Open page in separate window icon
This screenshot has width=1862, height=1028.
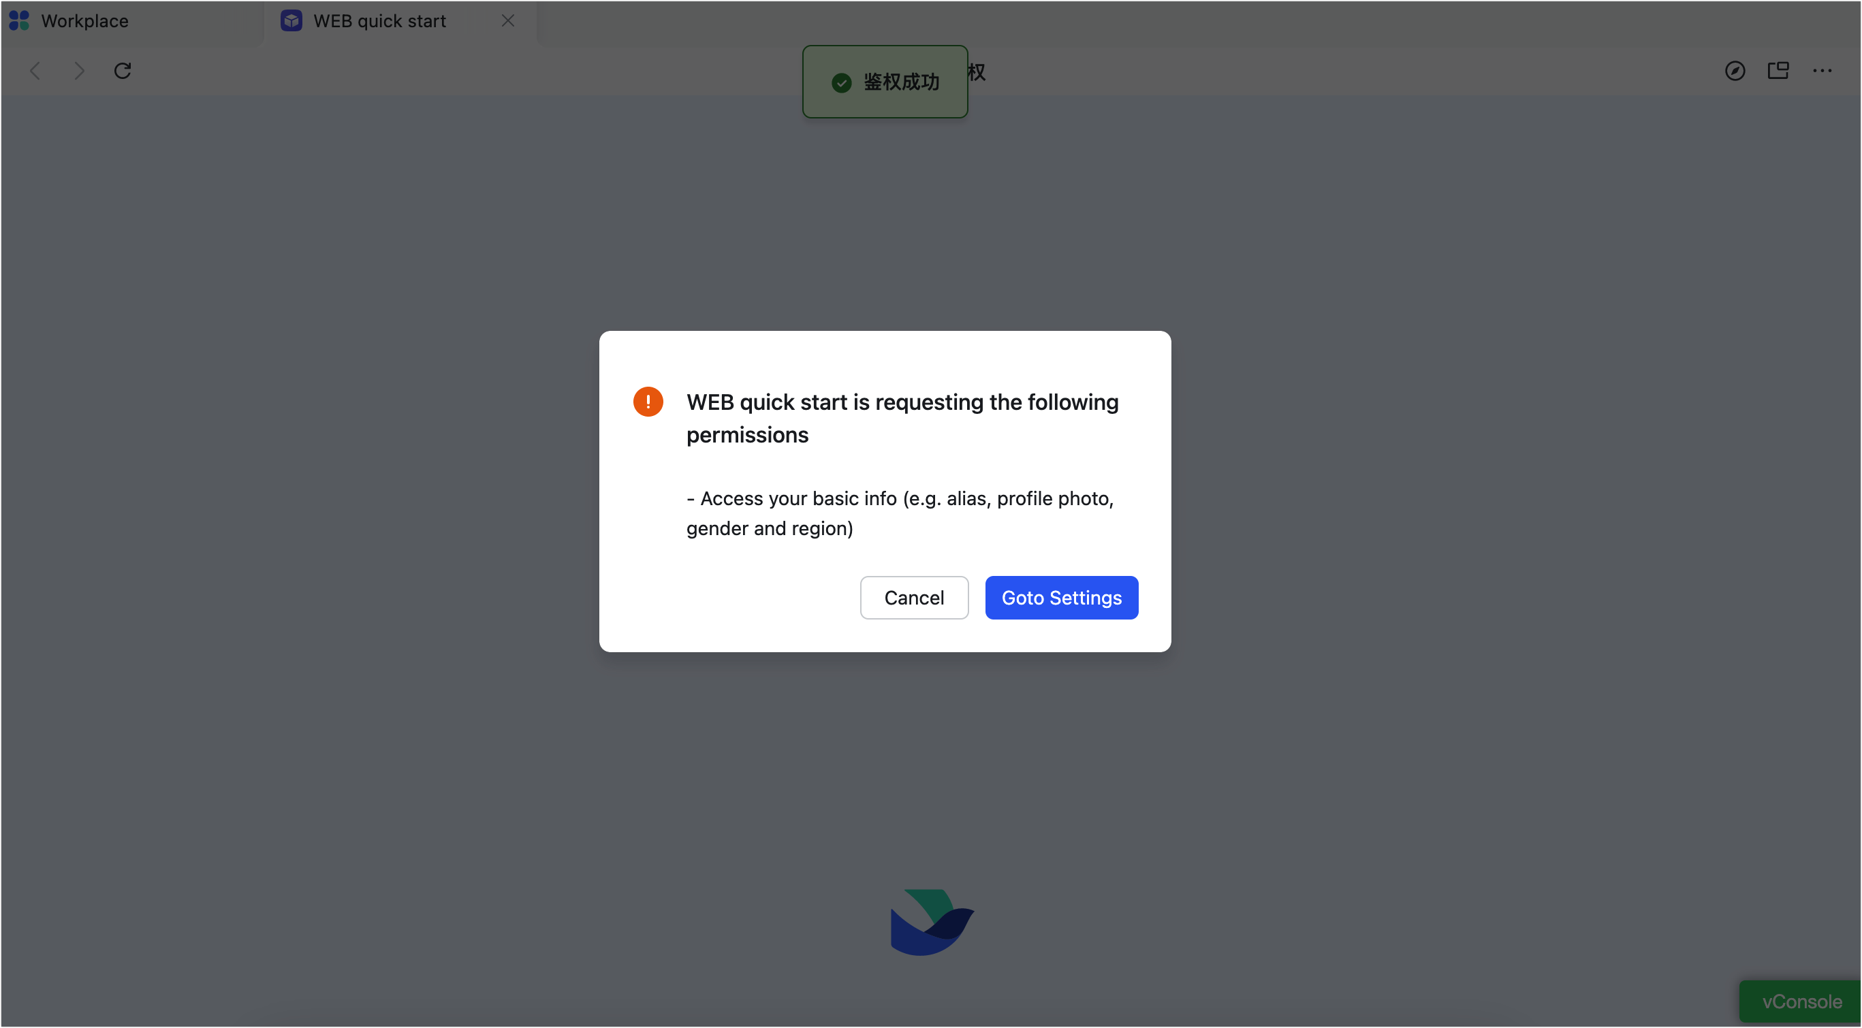[1778, 71]
